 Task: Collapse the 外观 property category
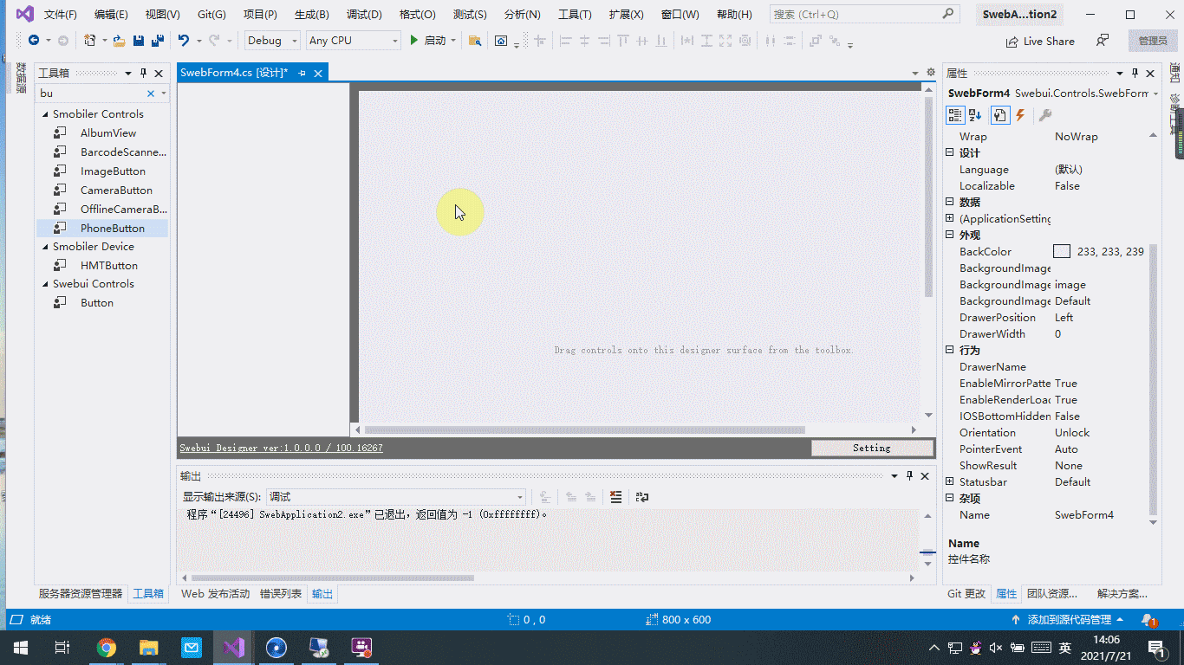tap(950, 236)
